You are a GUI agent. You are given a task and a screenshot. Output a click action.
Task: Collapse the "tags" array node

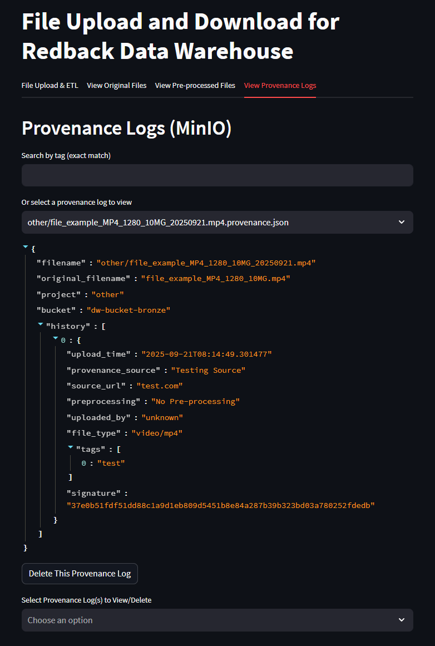71,447
